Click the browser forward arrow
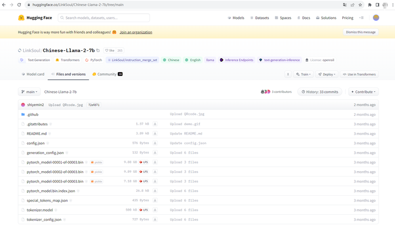The image size is (395, 228). pyautogui.click(x=12, y=5)
